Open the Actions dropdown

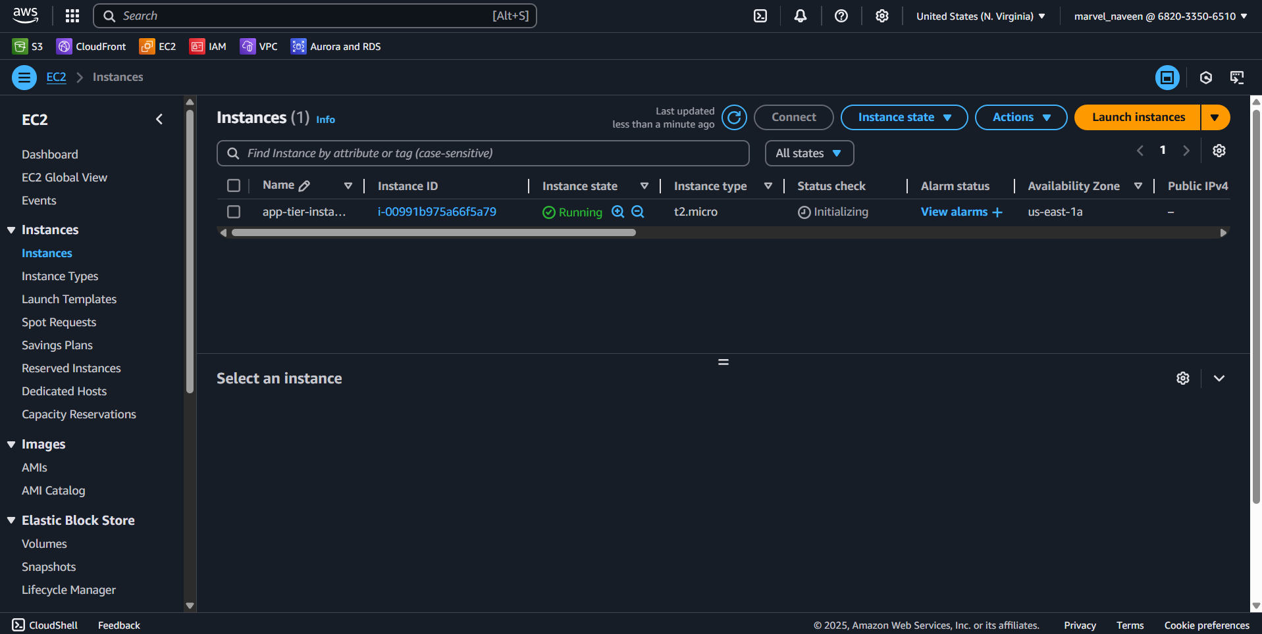click(x=1020, y=117)
